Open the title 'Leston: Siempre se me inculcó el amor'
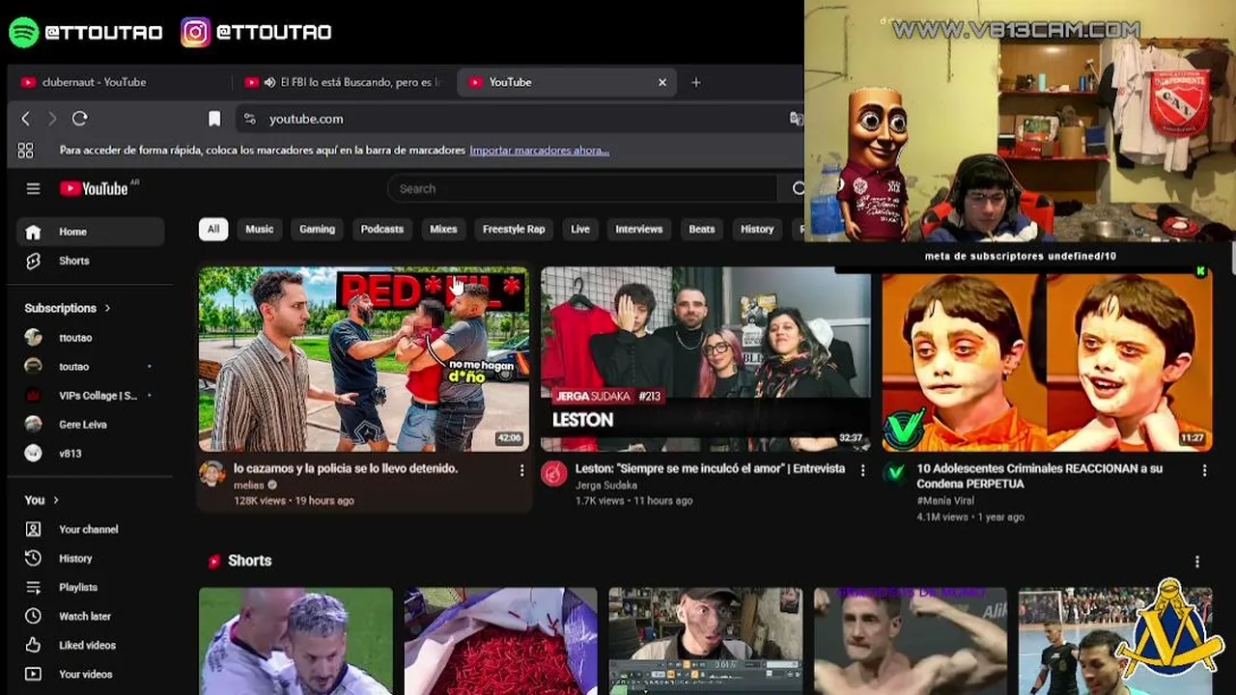Image resolution: width=1236 pixels, height=695 pixels. coord(710,468)
